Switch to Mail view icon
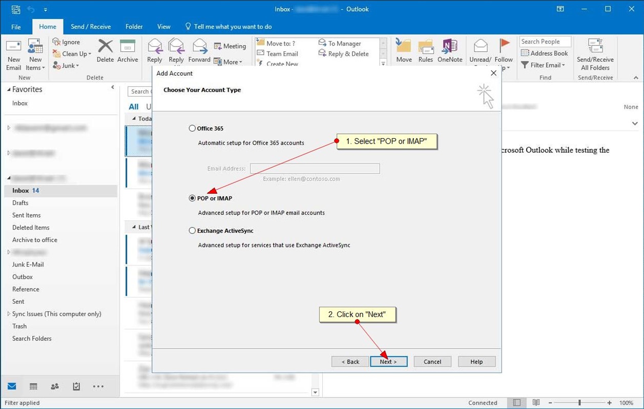Viewport: 644px width, 409px height. pyautogui.click(x=11, y=387)
